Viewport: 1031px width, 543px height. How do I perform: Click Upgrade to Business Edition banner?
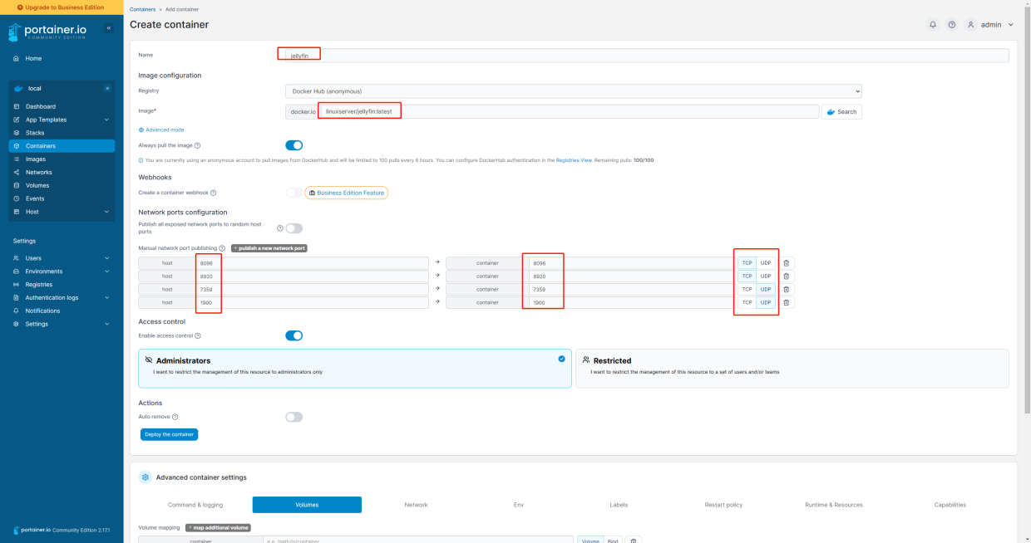(x=62, y=7)
